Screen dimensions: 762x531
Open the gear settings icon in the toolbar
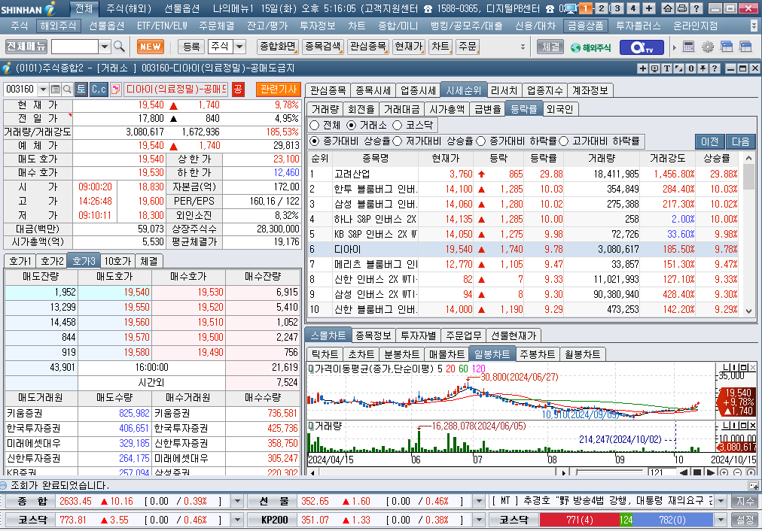[x=708, y=47]
